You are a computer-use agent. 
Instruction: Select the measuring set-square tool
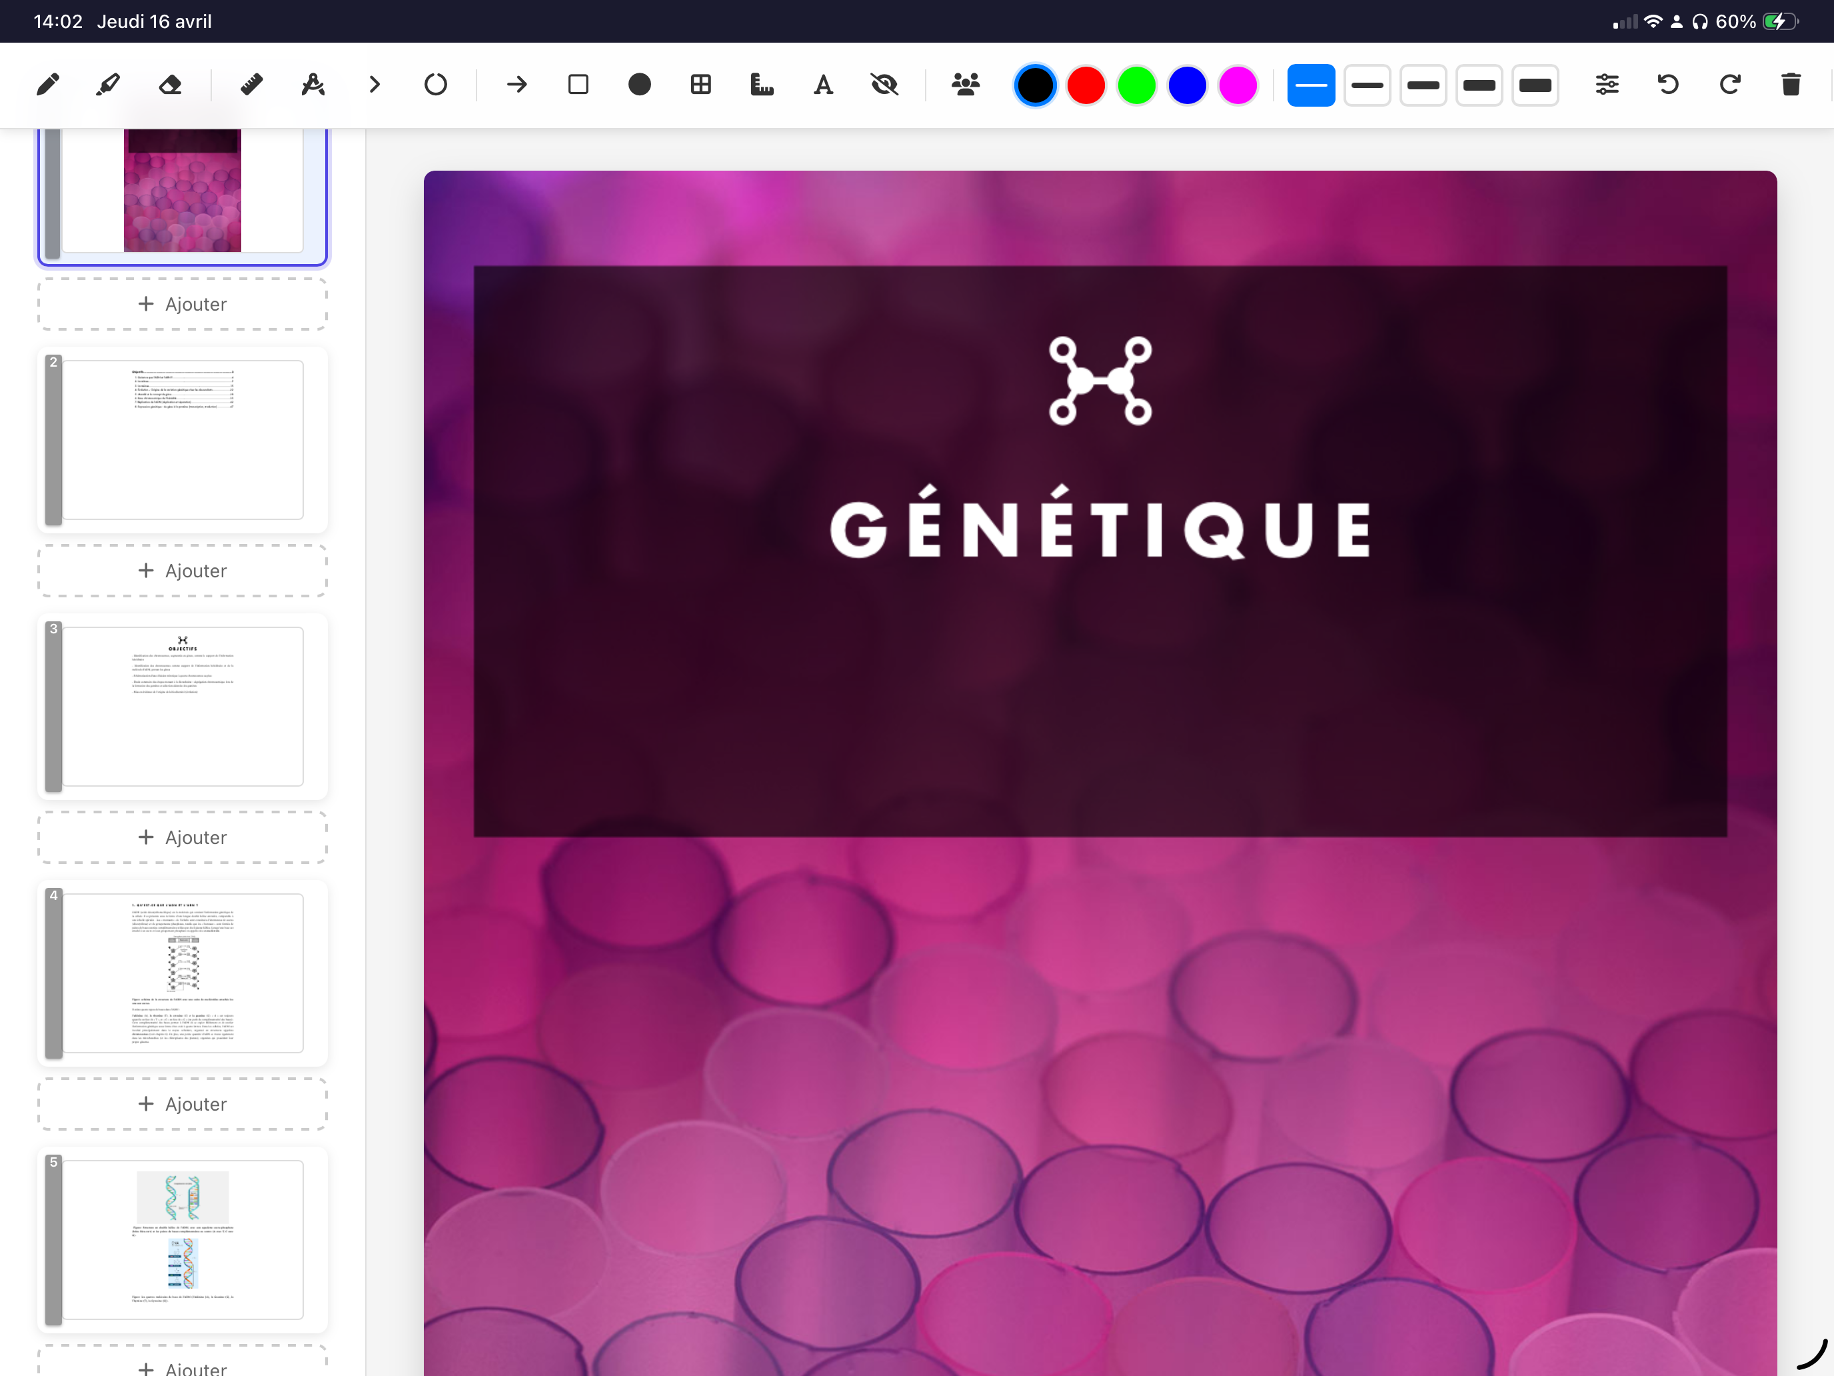[762, 85]
